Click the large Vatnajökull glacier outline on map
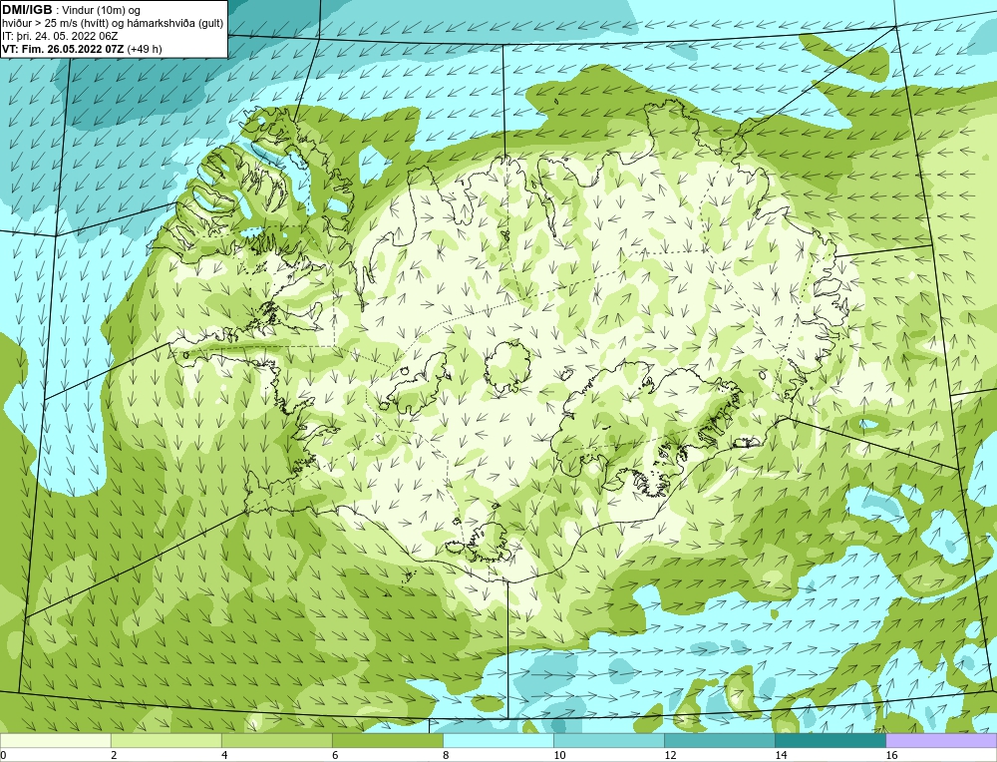 [645, 429]
